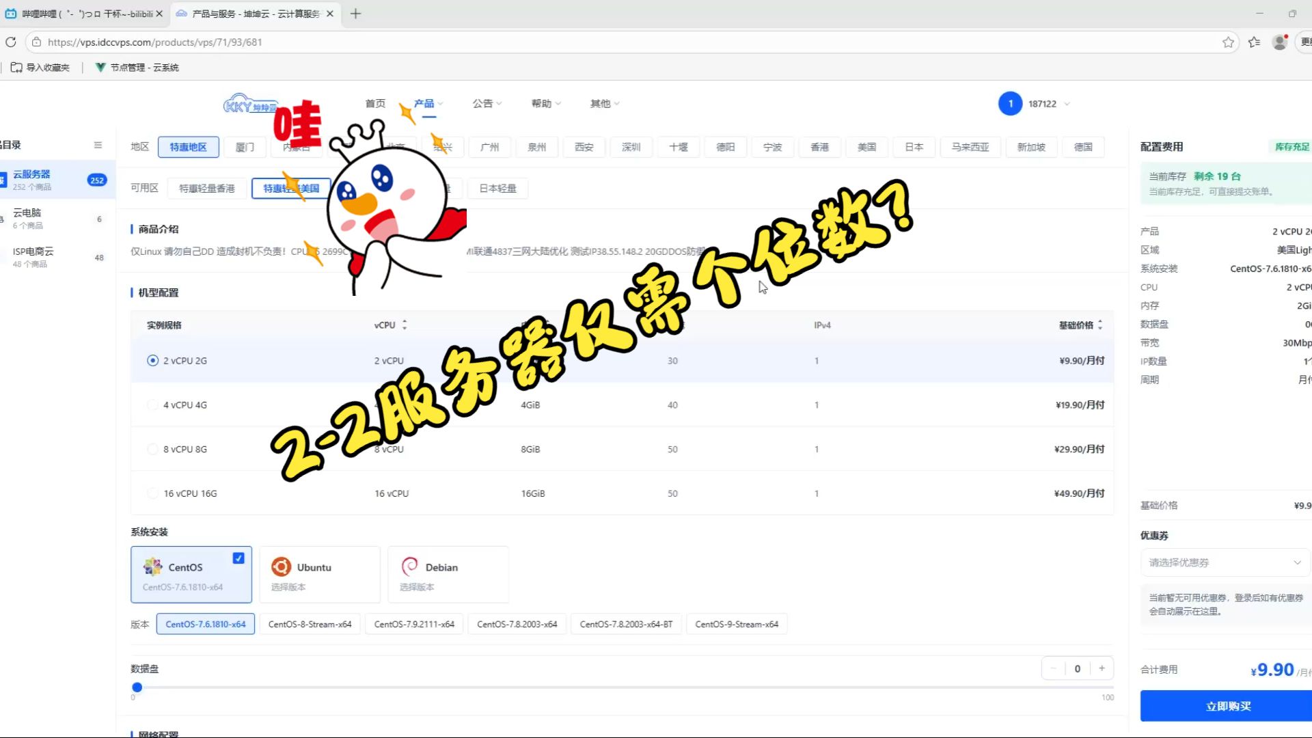Viewport: 1312px width, 738px height.
Task: Select the 新加坡 region tab
Action: click(x=1031, y=147)
